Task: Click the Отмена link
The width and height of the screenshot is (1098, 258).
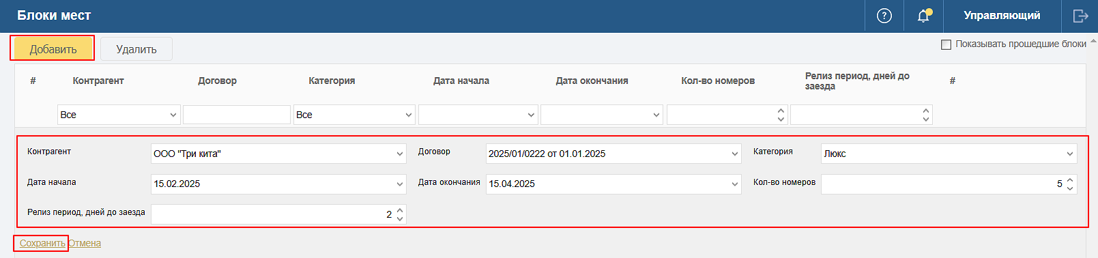Action: (x=85, y=243)
